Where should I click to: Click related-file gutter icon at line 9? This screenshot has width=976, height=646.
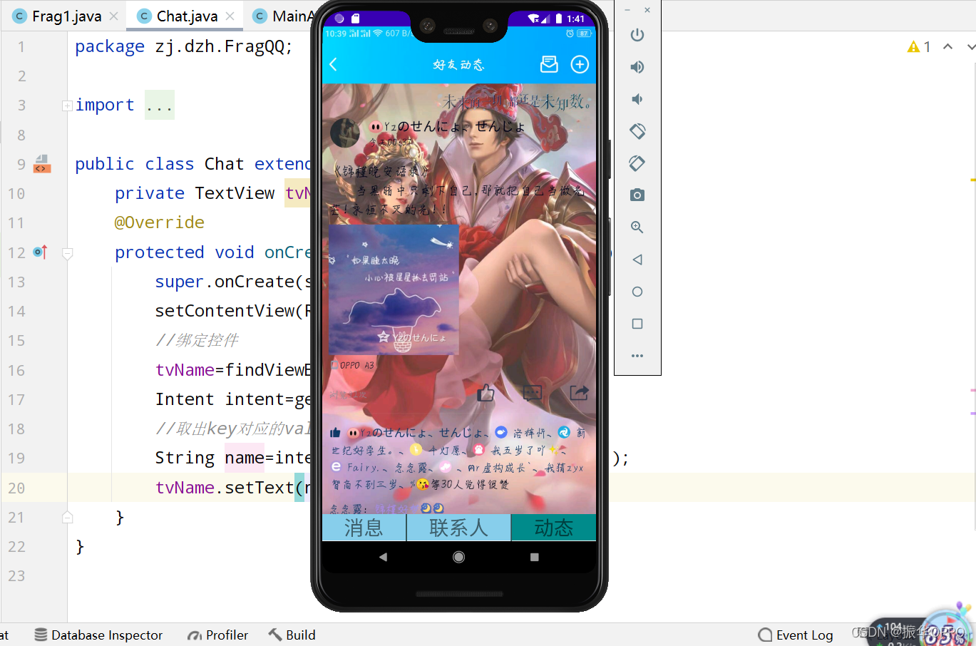pos(42,164)
